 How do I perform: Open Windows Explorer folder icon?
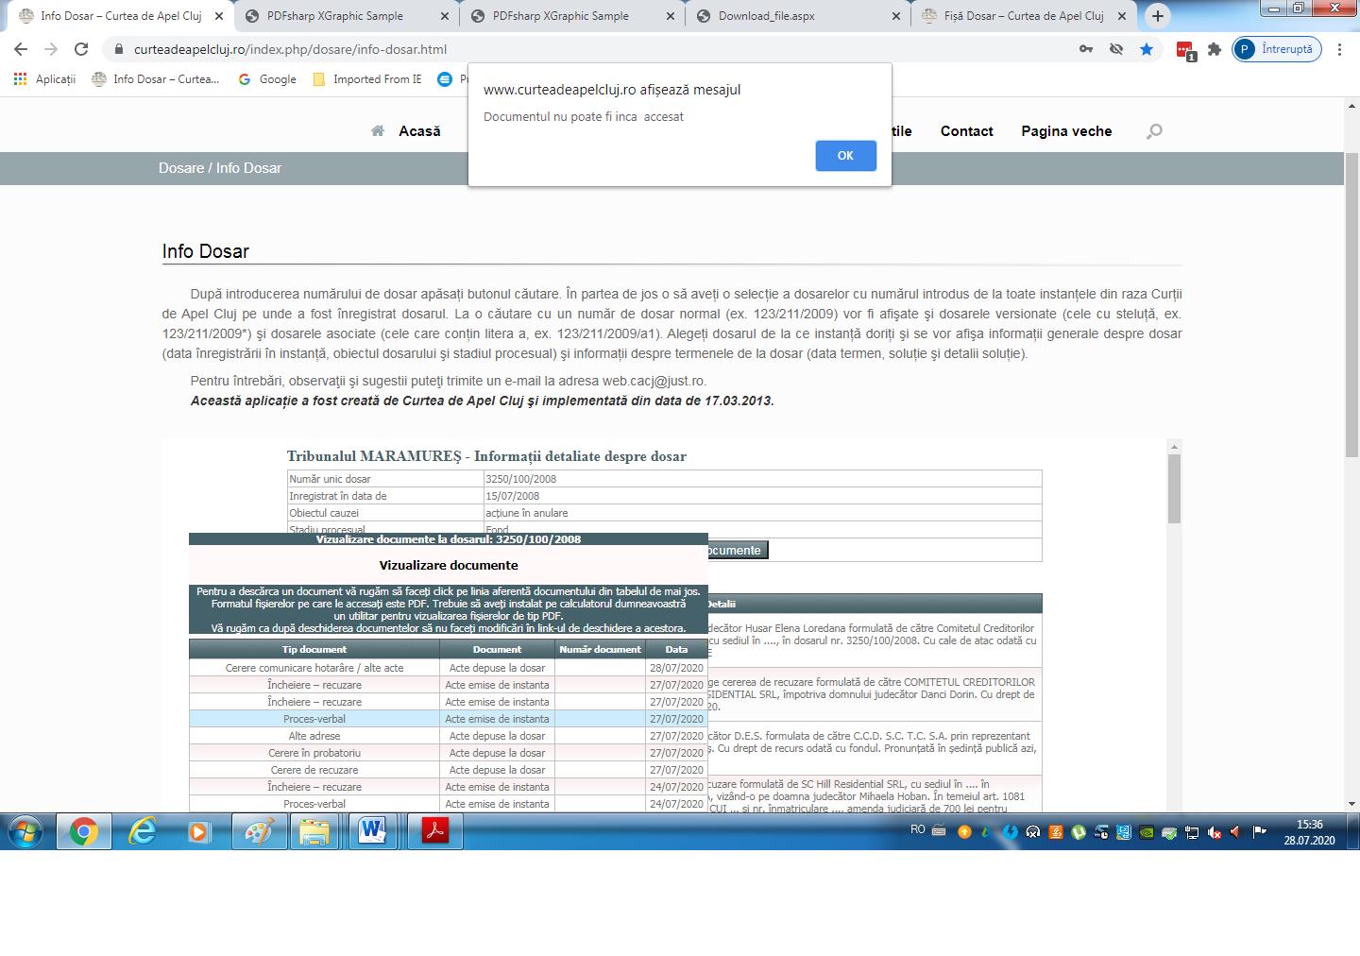click(314, 831)
